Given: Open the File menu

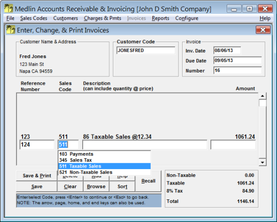Looking at the screenshot, I should tap(10, 18).
